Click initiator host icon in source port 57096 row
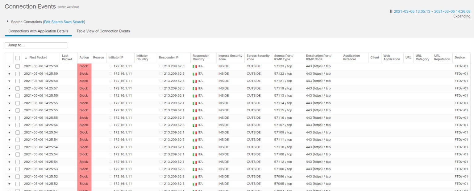The image size is (474, 191). [110, 177]
